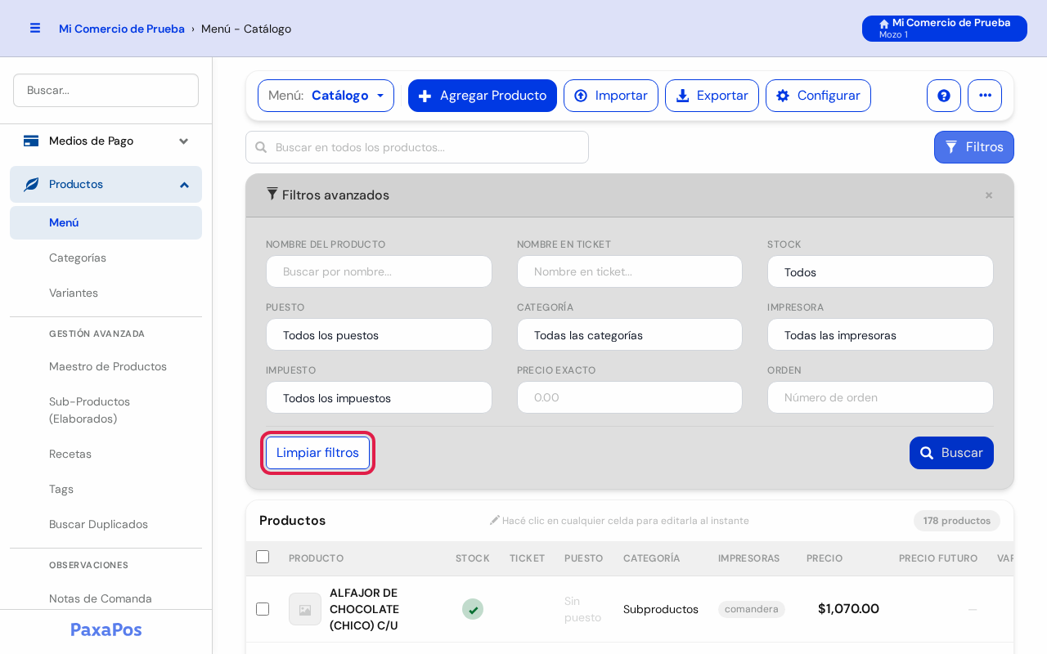Click Limpiar filtros
The height and width of the screenshot is (654, 1047).
pos(317,453)
